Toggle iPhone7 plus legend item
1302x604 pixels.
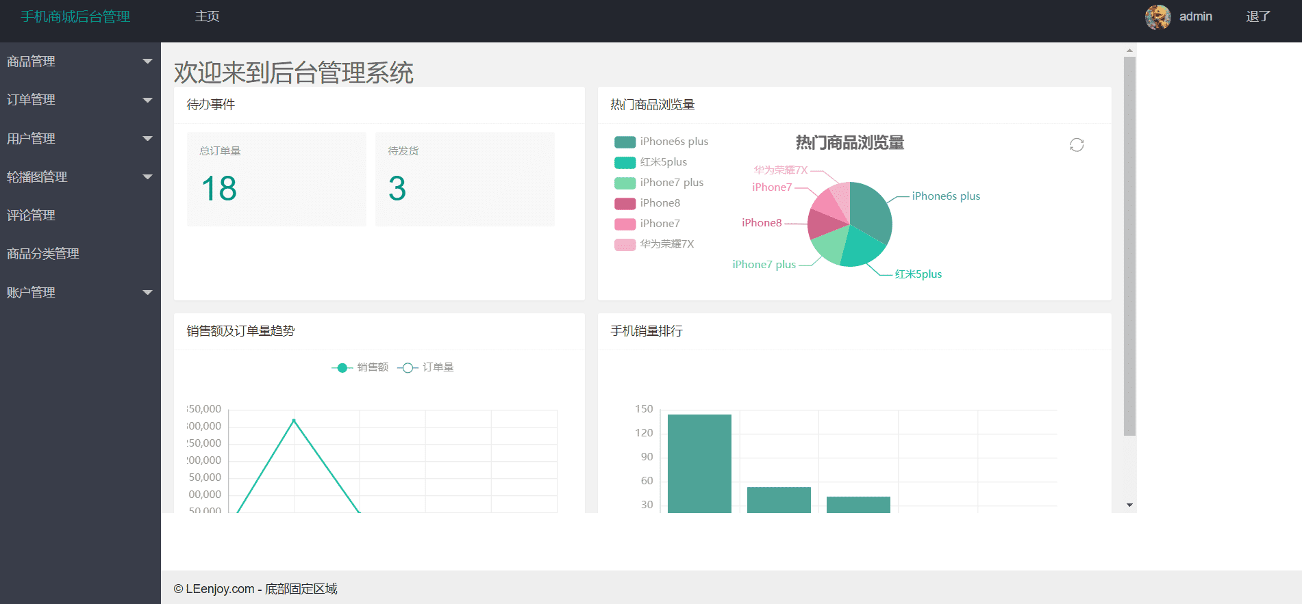[659, 183]
